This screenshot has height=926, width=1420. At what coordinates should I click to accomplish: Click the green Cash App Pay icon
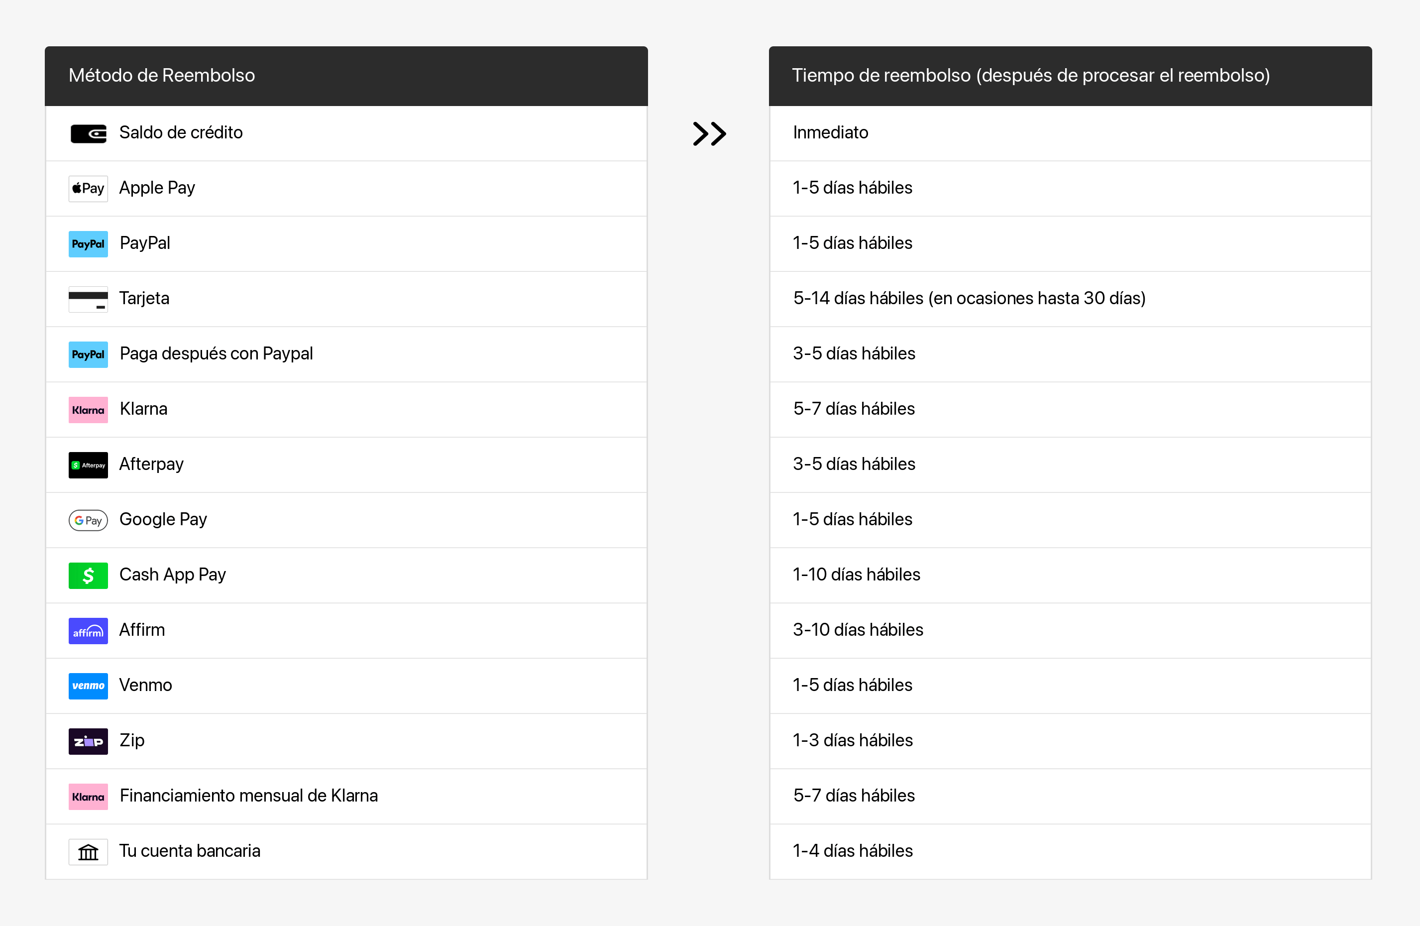88,575
